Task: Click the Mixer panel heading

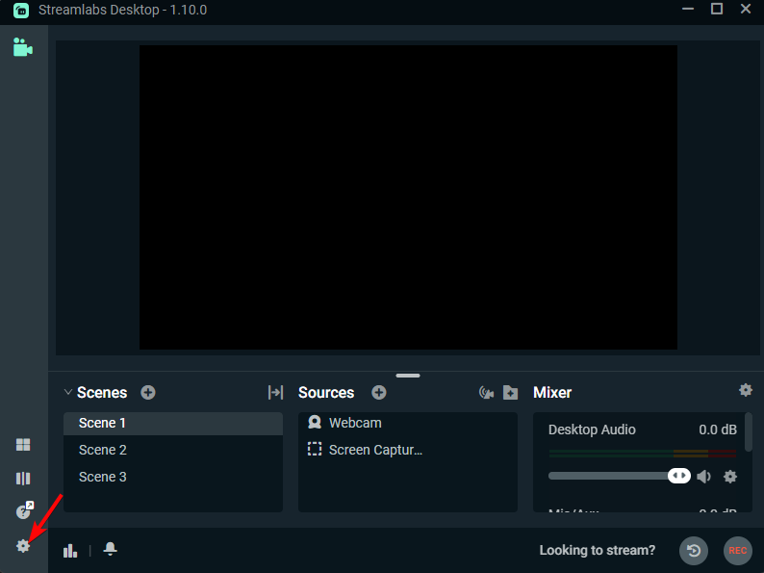Action: (552, 393)
